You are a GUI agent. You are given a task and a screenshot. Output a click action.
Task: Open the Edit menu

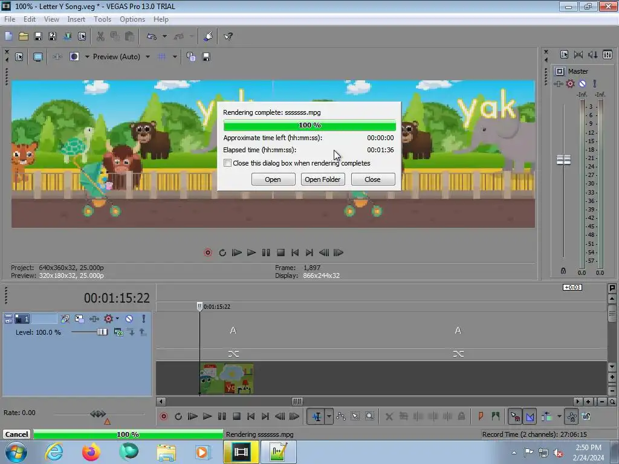click(29, 19)
